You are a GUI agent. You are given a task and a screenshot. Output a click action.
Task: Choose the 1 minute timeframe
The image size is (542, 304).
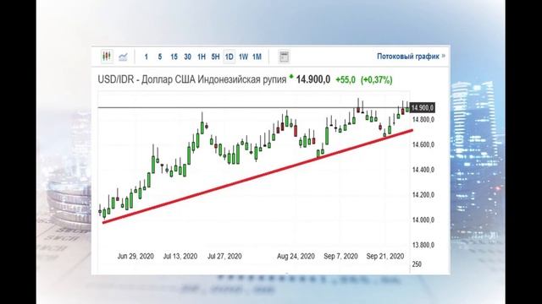pos(147,57)
